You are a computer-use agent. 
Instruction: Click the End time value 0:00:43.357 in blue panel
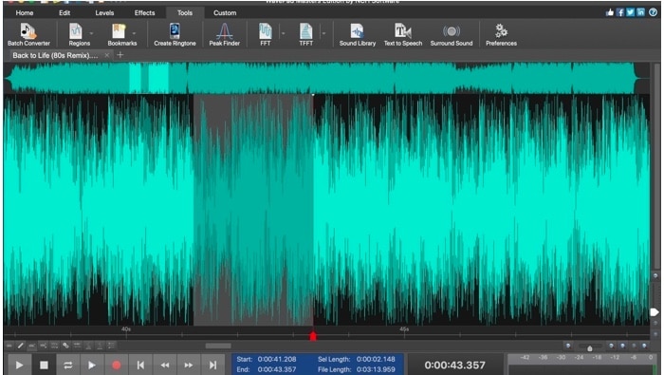point(277,369)
